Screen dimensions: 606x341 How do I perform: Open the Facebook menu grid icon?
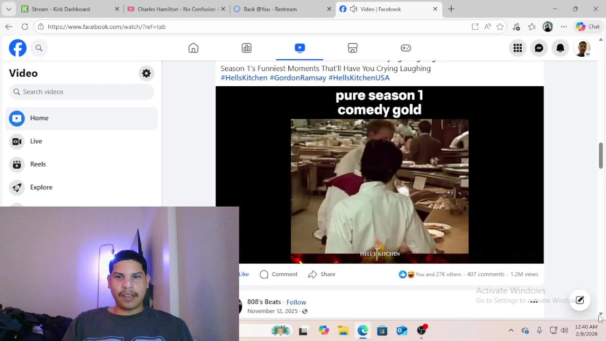click(518, 48)
